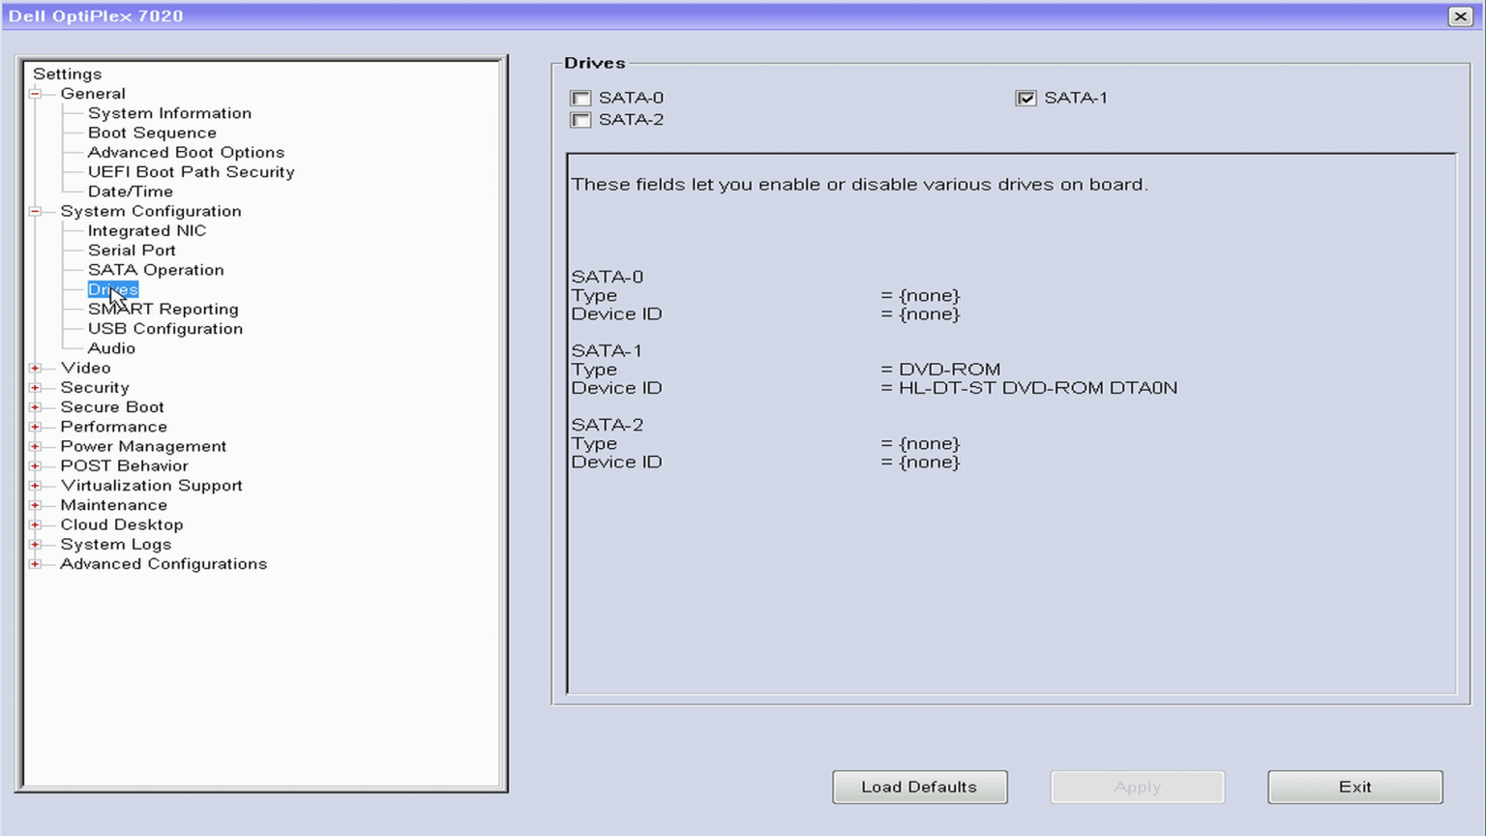Expand the Power Management group
The height and width of the screenshot is (836, 1486).
point(36,446)
